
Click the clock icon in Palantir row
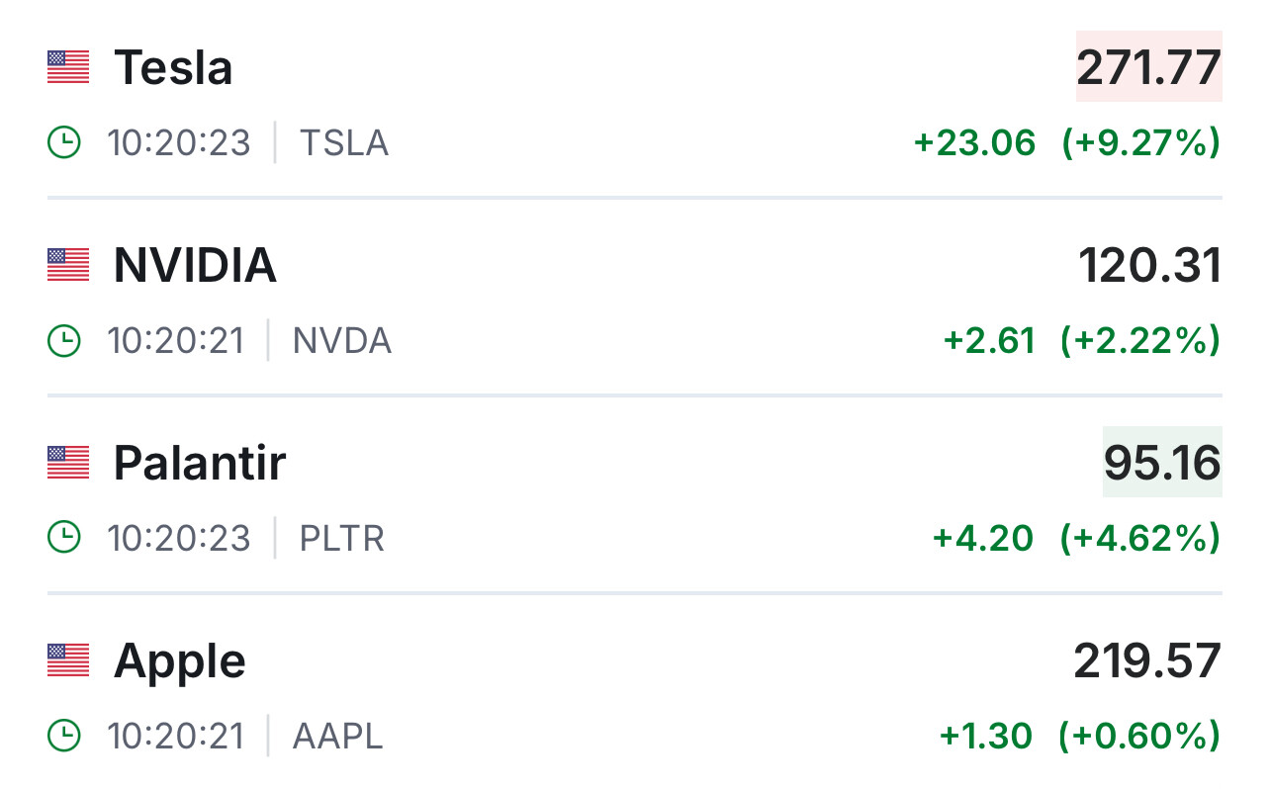pyautogui.click(x=63, y=539)
